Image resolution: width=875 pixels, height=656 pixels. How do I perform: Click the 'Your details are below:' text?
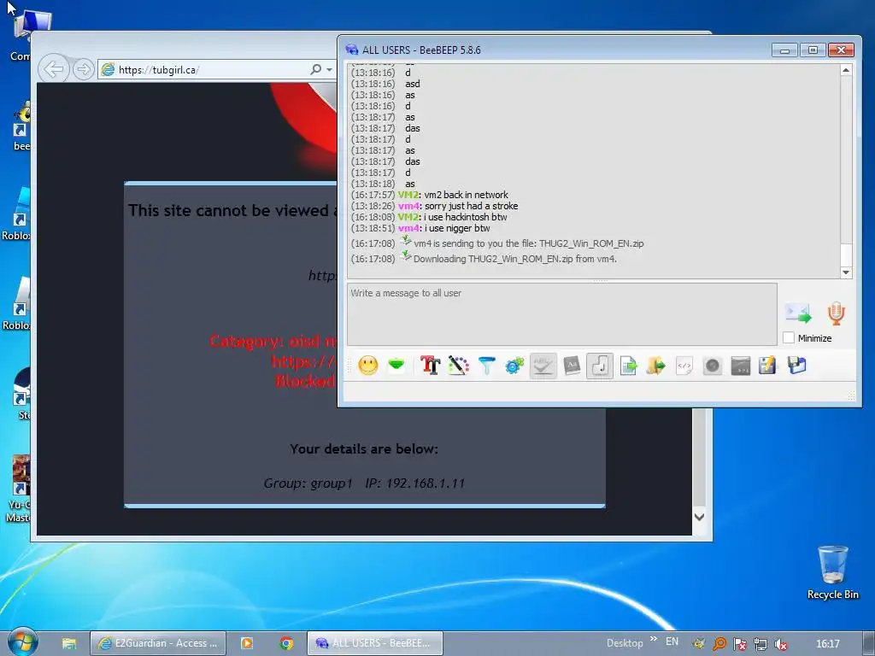coord(364,449)
